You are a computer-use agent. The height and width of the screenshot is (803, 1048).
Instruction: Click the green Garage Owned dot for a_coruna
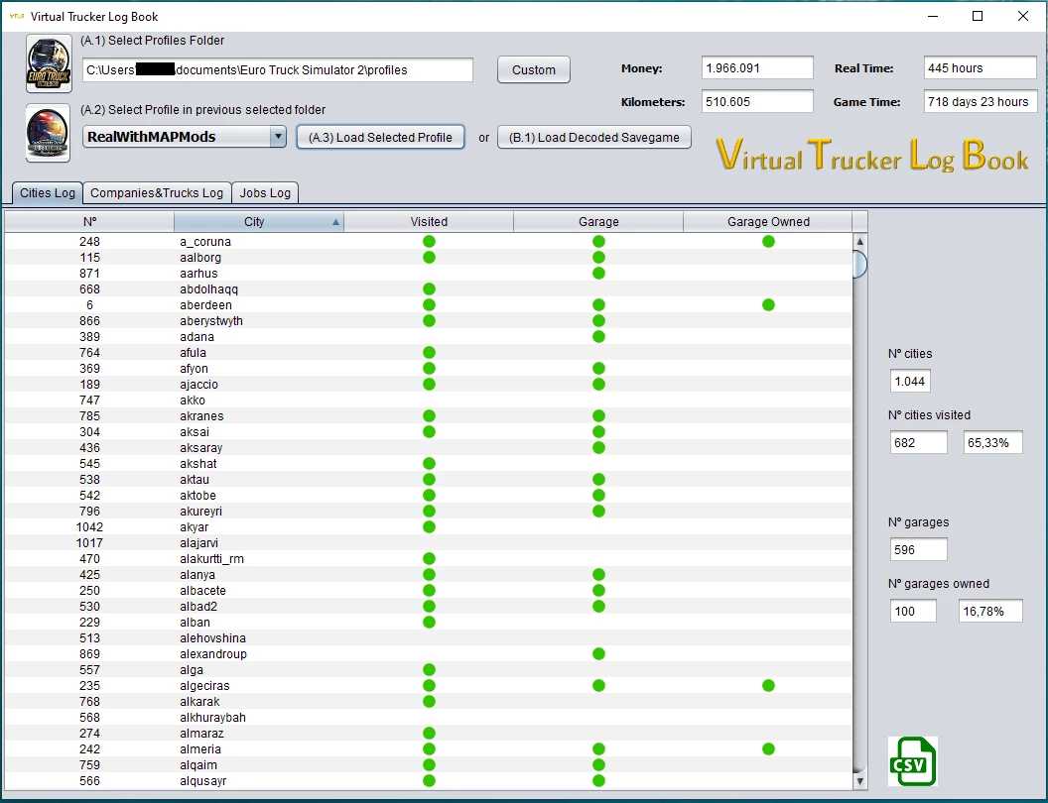pos(768,242)
